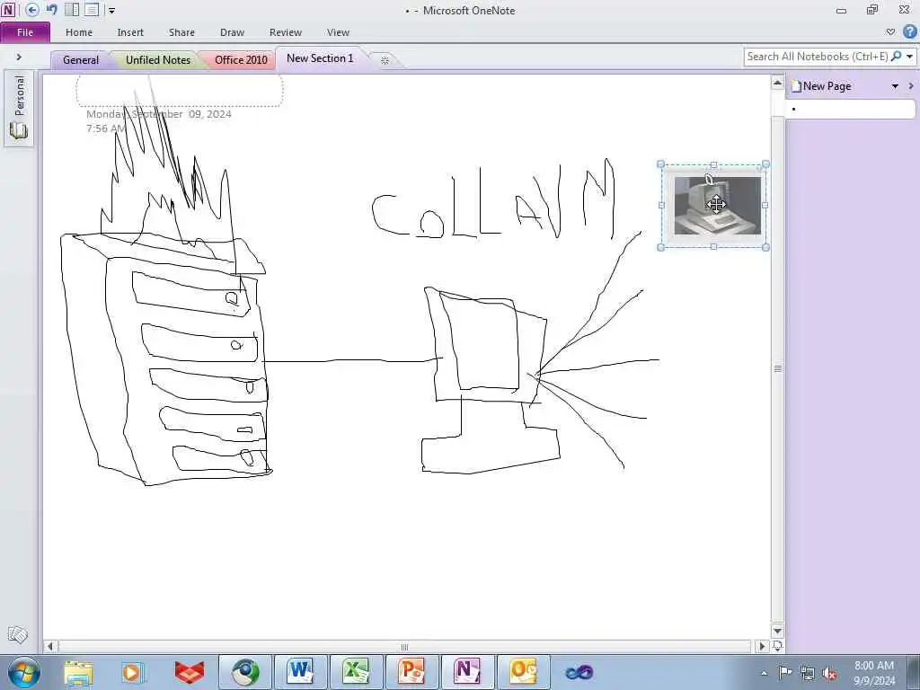Open the View ribbon tab
This screenshot has width=920, height=690.
338,32
